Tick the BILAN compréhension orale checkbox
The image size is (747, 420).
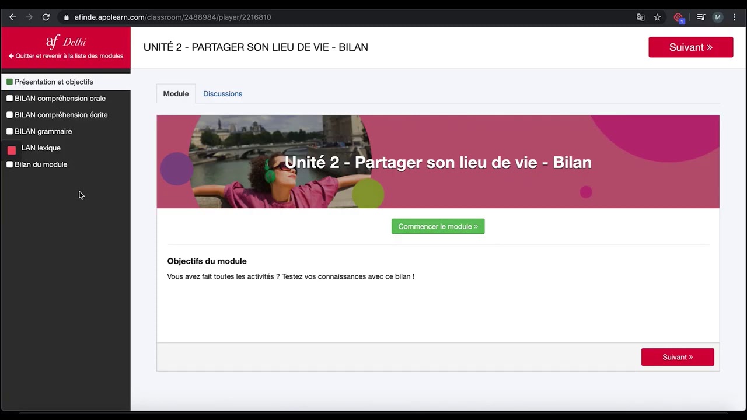(x=9, y=99)
